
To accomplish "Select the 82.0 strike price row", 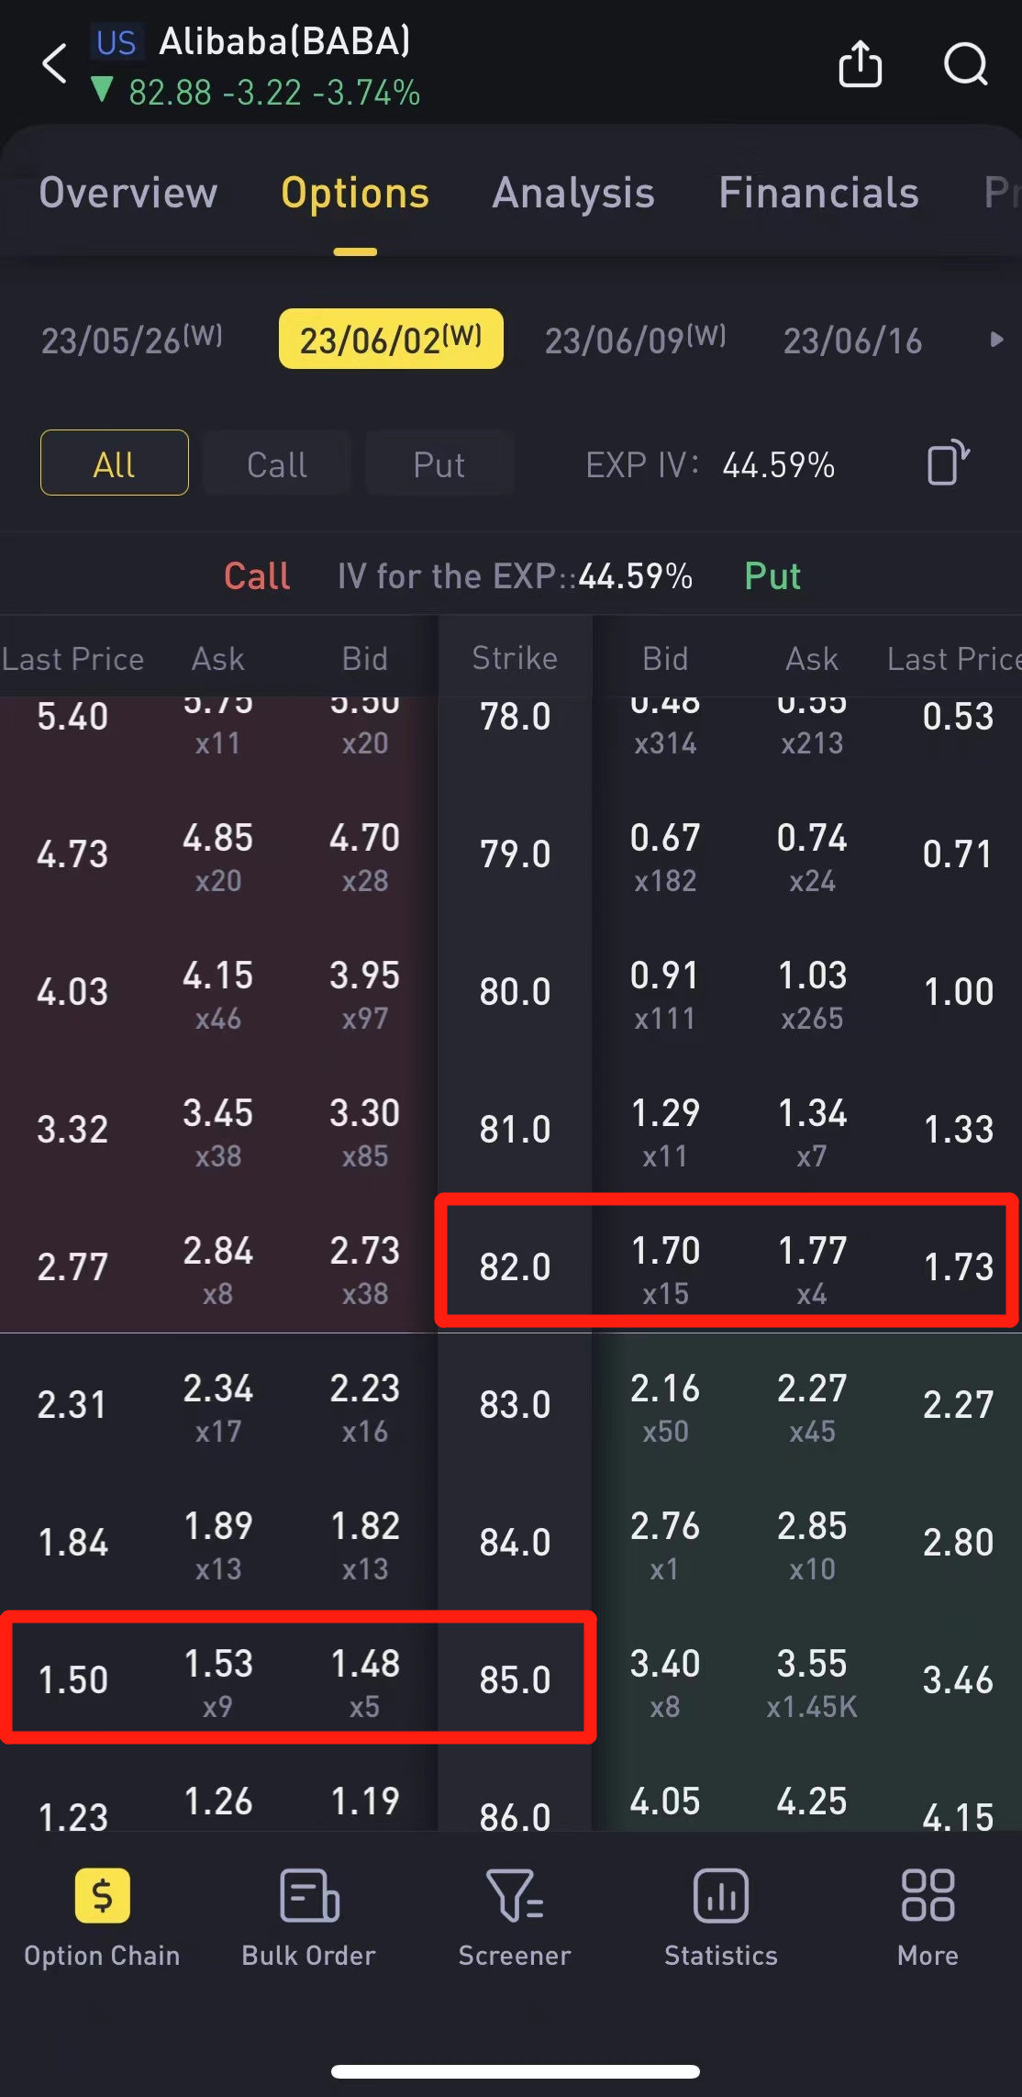I will click(x=515, y=1266).
